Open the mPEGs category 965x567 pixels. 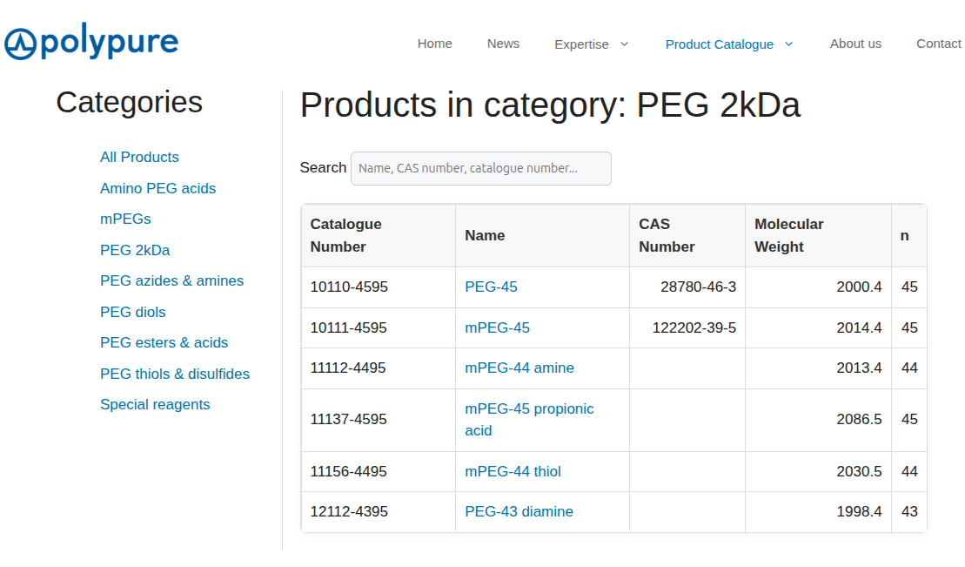(125, 219)
